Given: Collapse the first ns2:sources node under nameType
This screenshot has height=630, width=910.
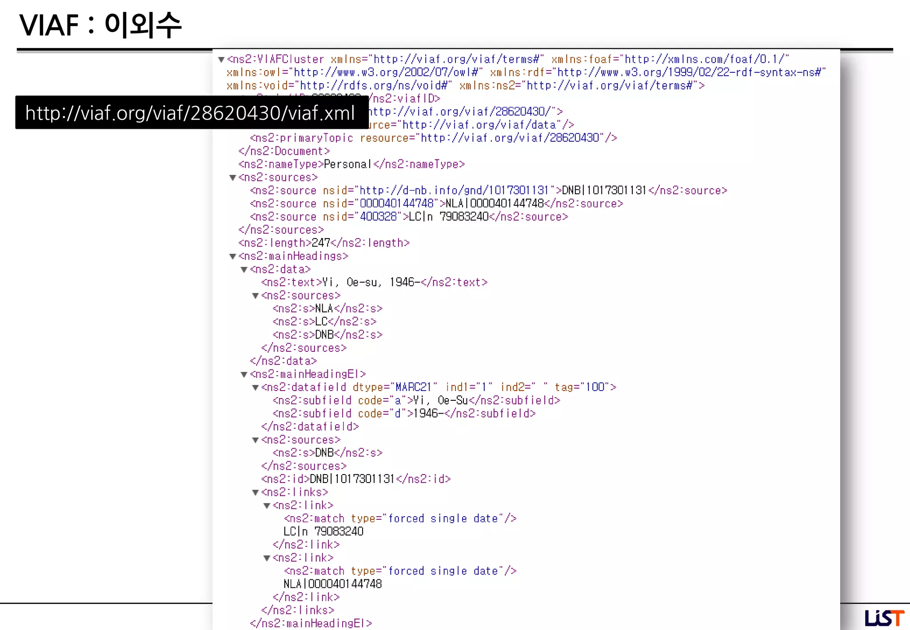Looking at the screenshot, I should click(232, 178).
